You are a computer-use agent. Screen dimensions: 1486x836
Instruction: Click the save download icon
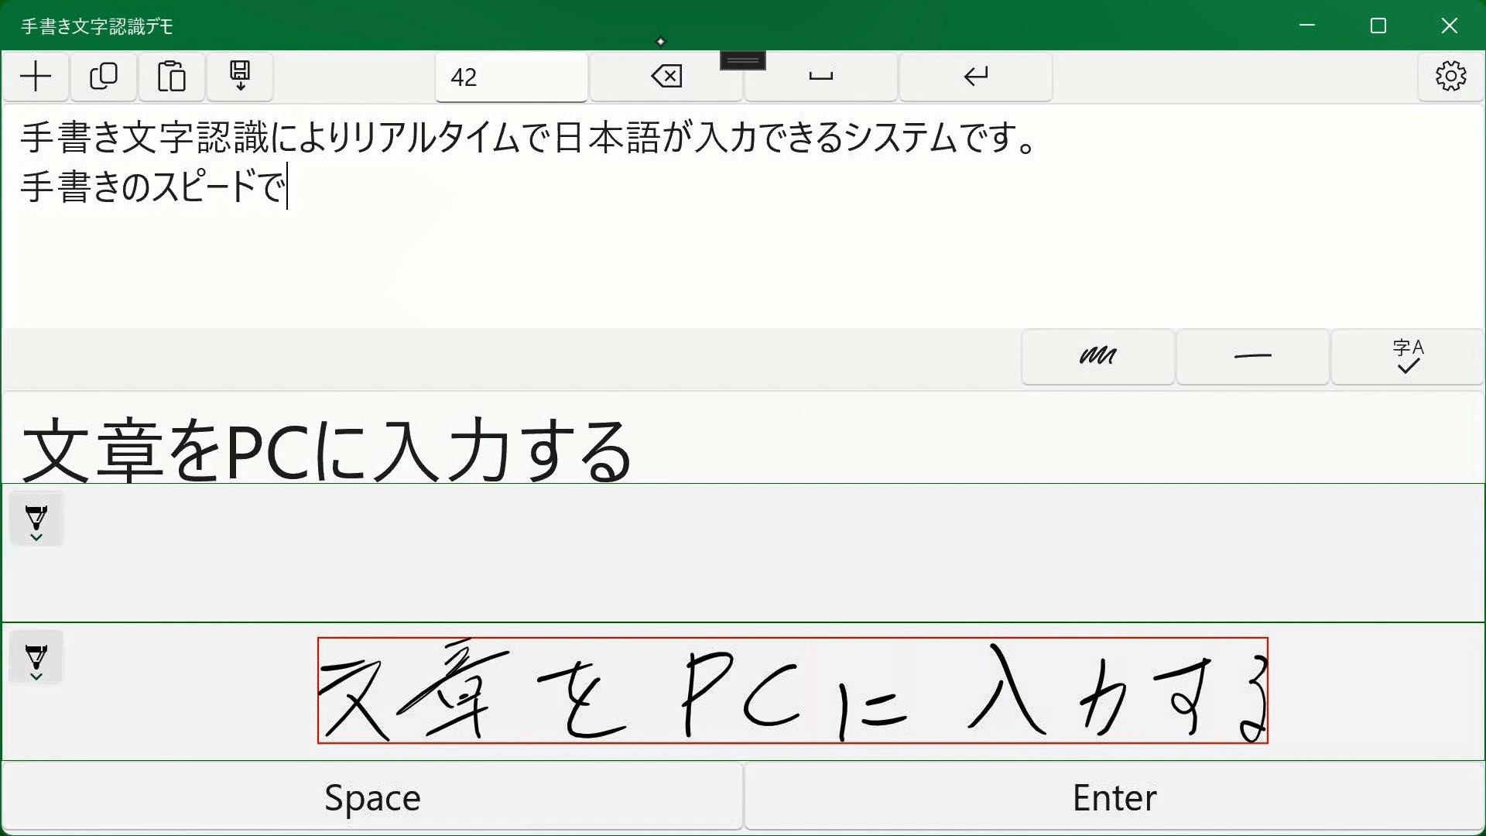click(240, 77)
